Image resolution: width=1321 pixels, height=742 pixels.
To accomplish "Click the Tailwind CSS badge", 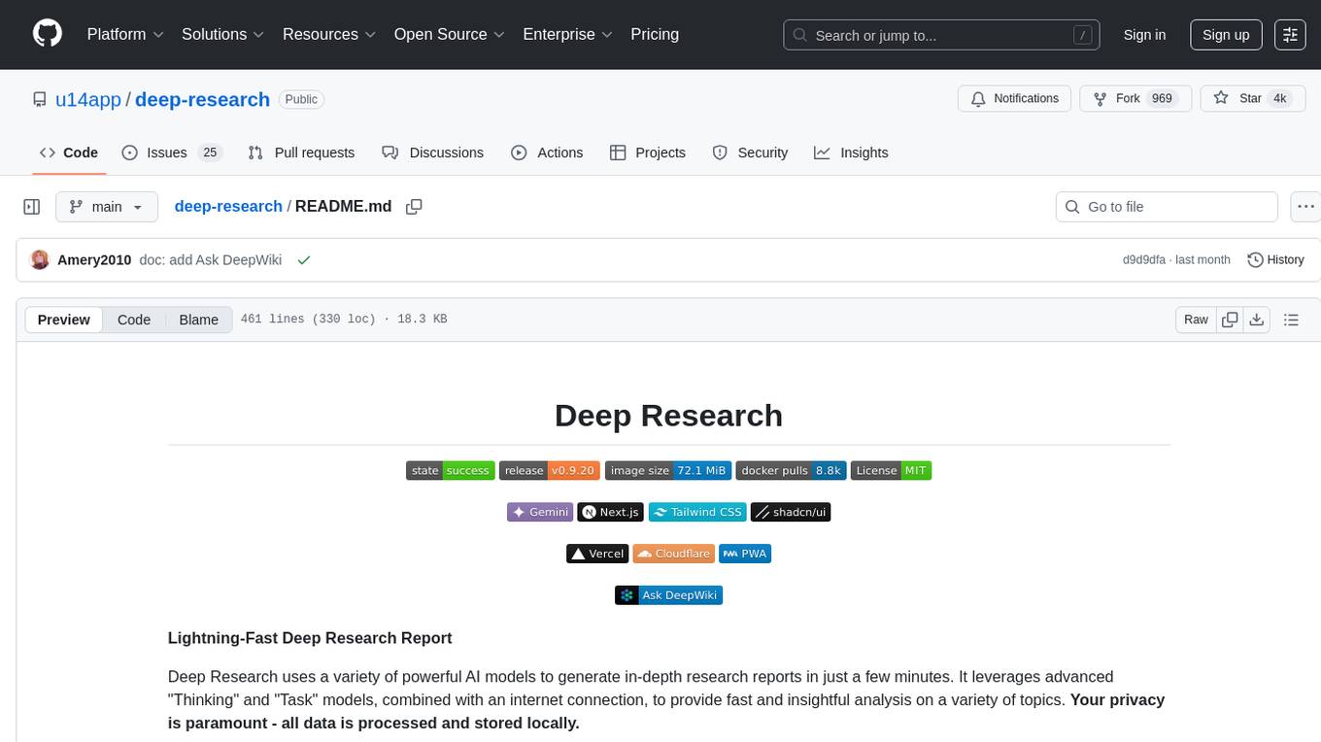I will click(x=697, y=512).
